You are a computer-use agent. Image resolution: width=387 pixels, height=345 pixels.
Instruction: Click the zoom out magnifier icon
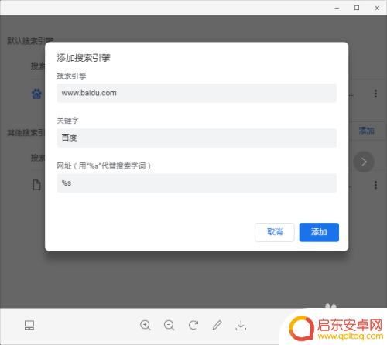click(170, 326)
